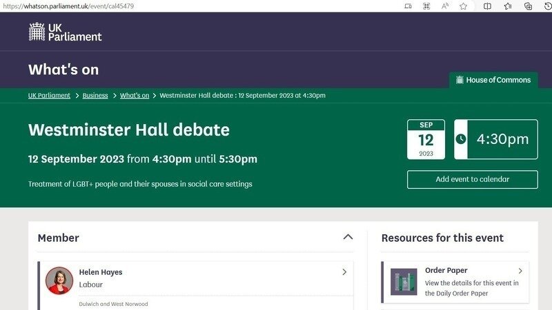552x310 pixels.
Task: Open the What's on breadcrumb link
Action: (135, 96)
